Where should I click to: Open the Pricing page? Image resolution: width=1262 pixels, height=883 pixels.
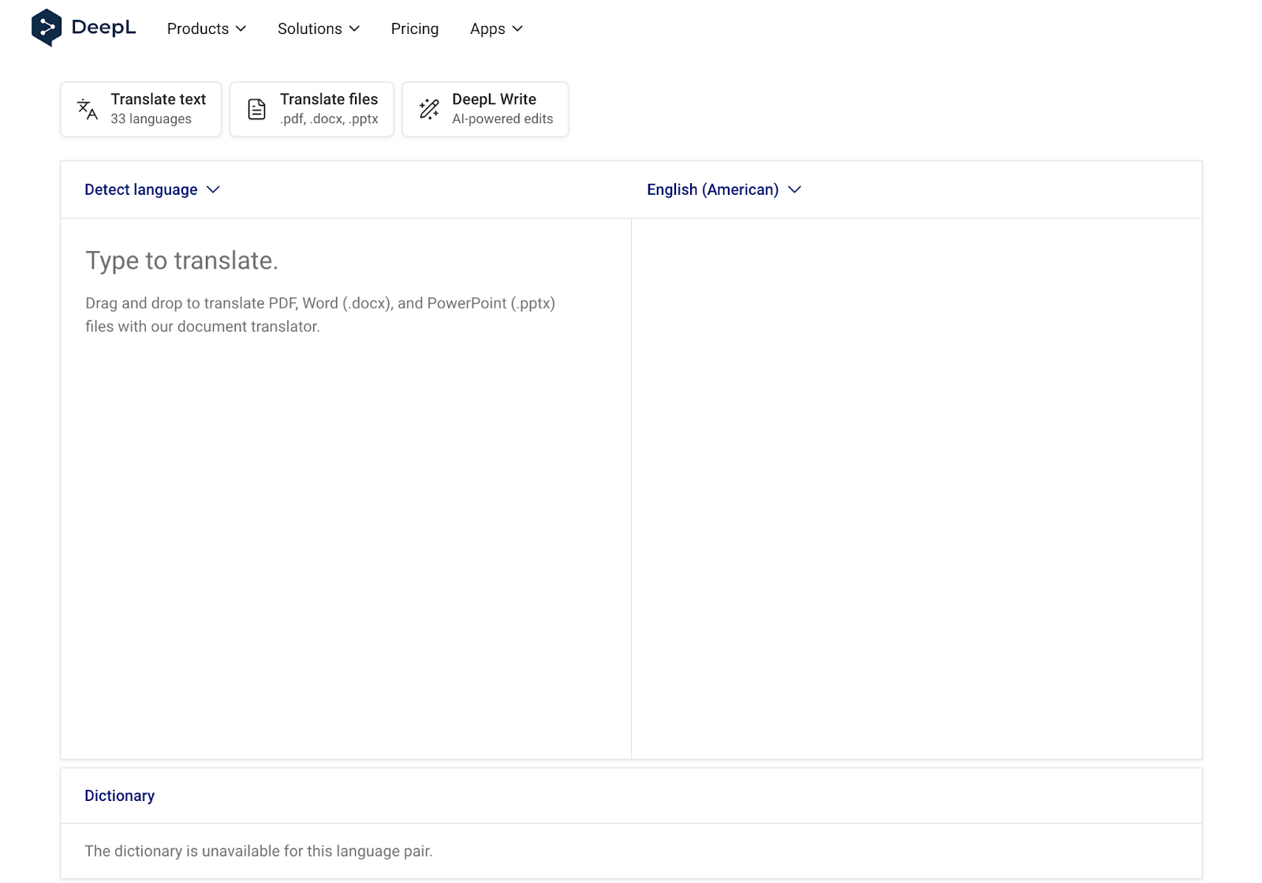(414, 28)
